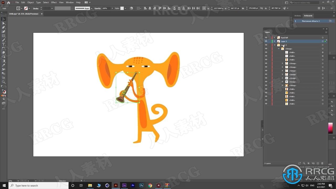Hide the hand left layer

pyautogui.click(x=266, y=38)
